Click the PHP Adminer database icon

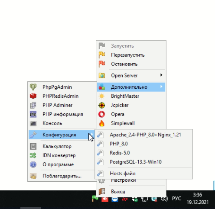(x=33, y=105)
